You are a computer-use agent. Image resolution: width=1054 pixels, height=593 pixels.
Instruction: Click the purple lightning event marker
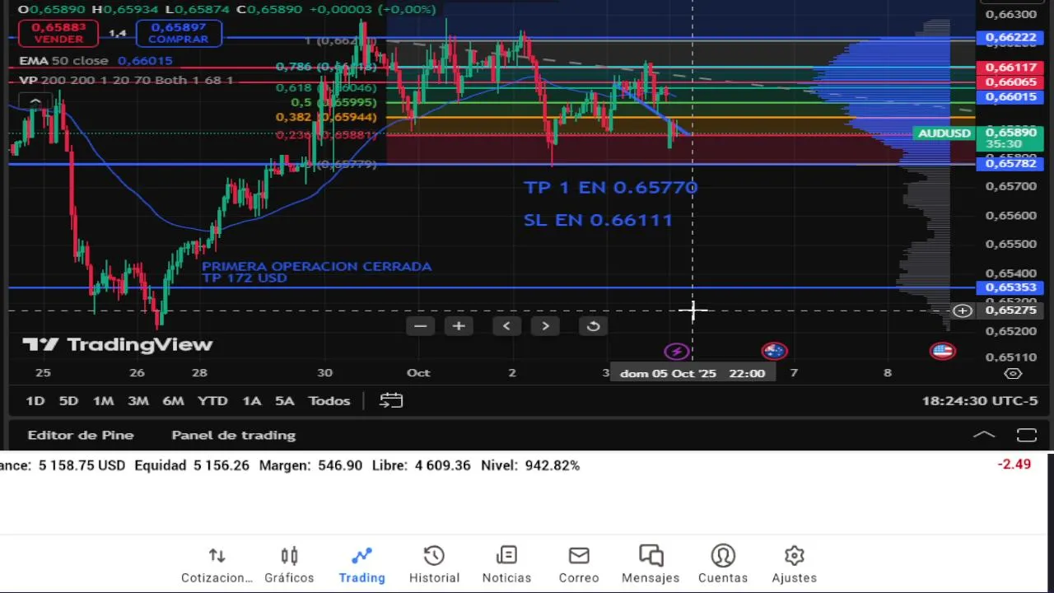tap(677, 352)
